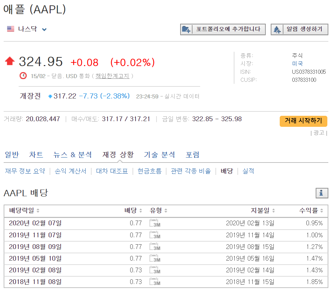Click yield value 1.85%

[314, 282]
